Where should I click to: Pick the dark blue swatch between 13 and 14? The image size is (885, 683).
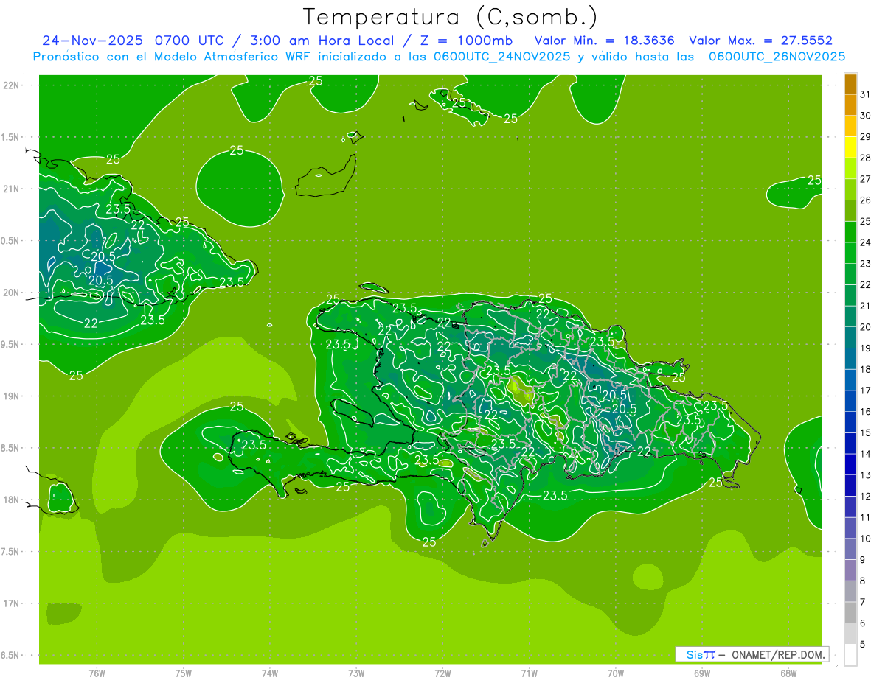tap(850, 464)
